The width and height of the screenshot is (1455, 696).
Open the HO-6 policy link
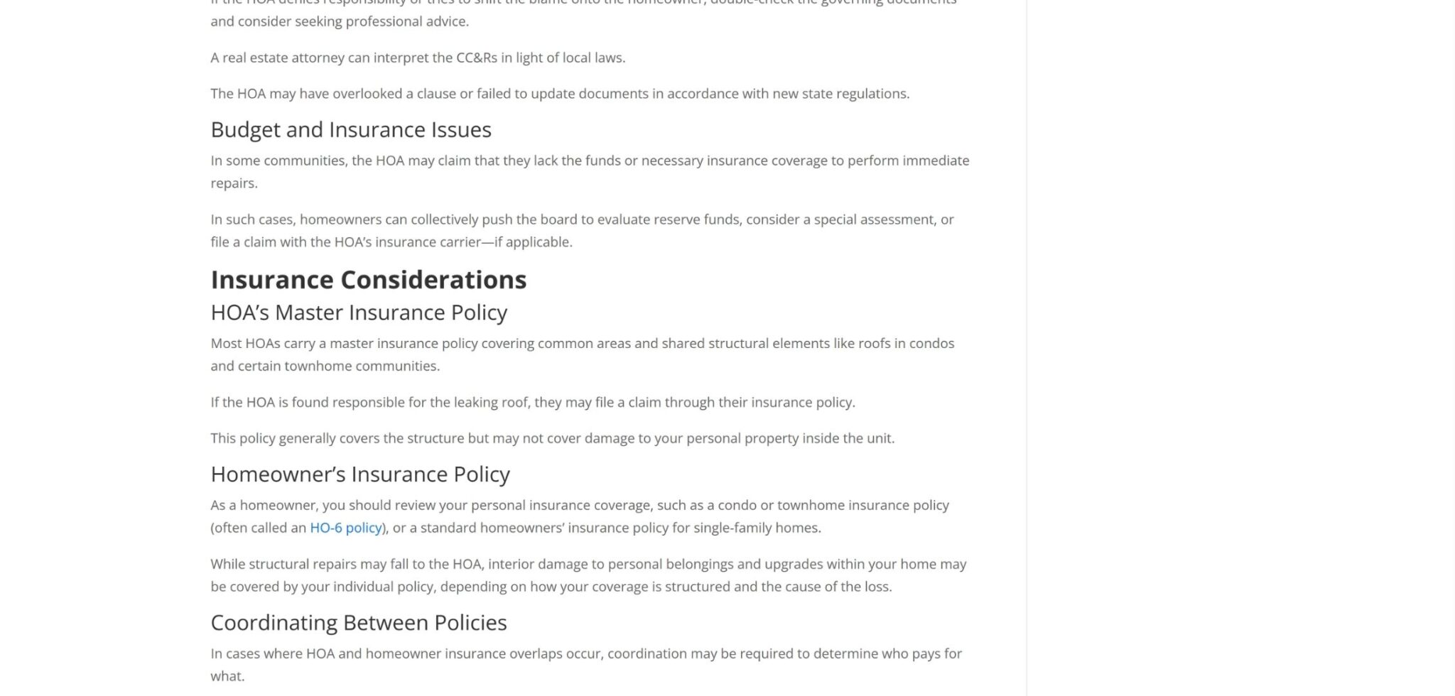345,528
